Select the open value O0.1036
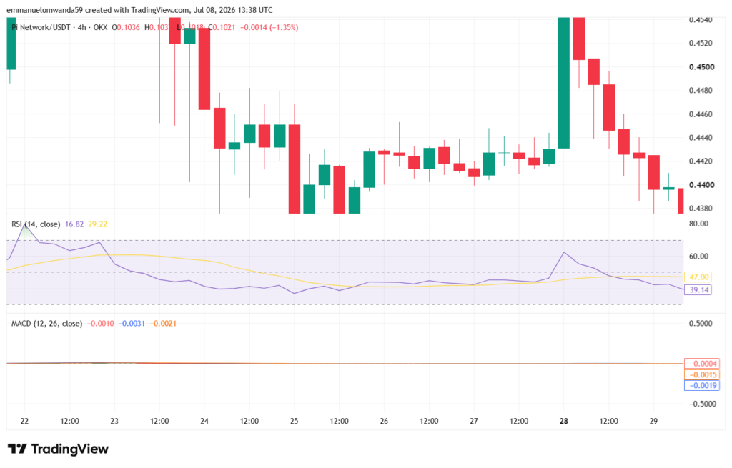 click(126, 28)
